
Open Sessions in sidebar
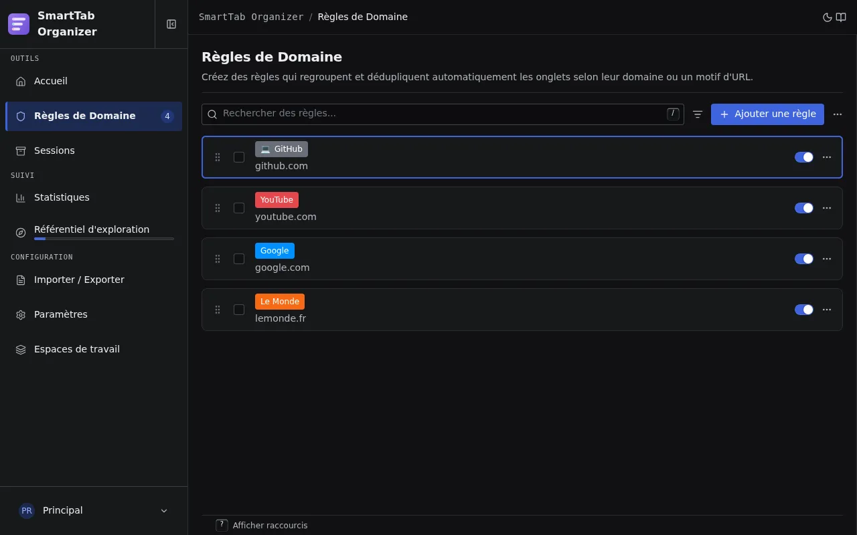coord(94,151)
